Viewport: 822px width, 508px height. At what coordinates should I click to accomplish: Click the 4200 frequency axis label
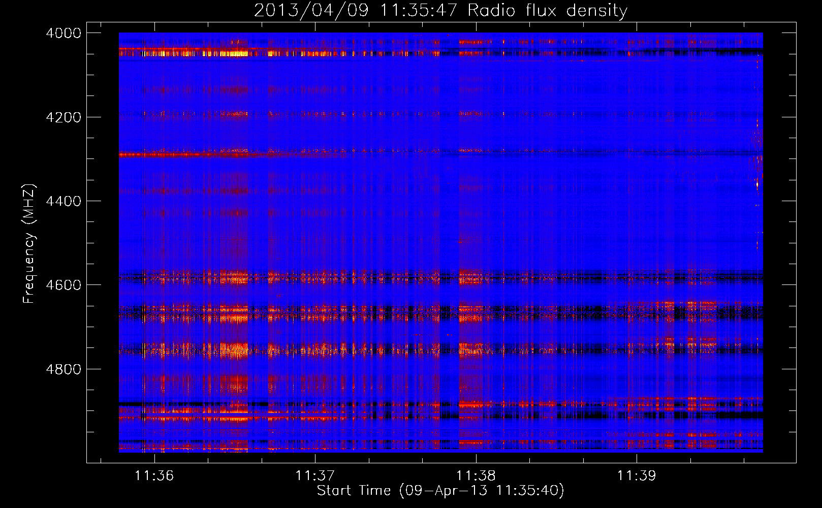[64, 117]
